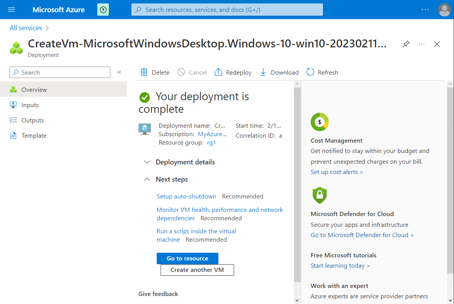454x304 pixels.
Task: Open Monitor VM health, performance link
Action: click(220, 214)
